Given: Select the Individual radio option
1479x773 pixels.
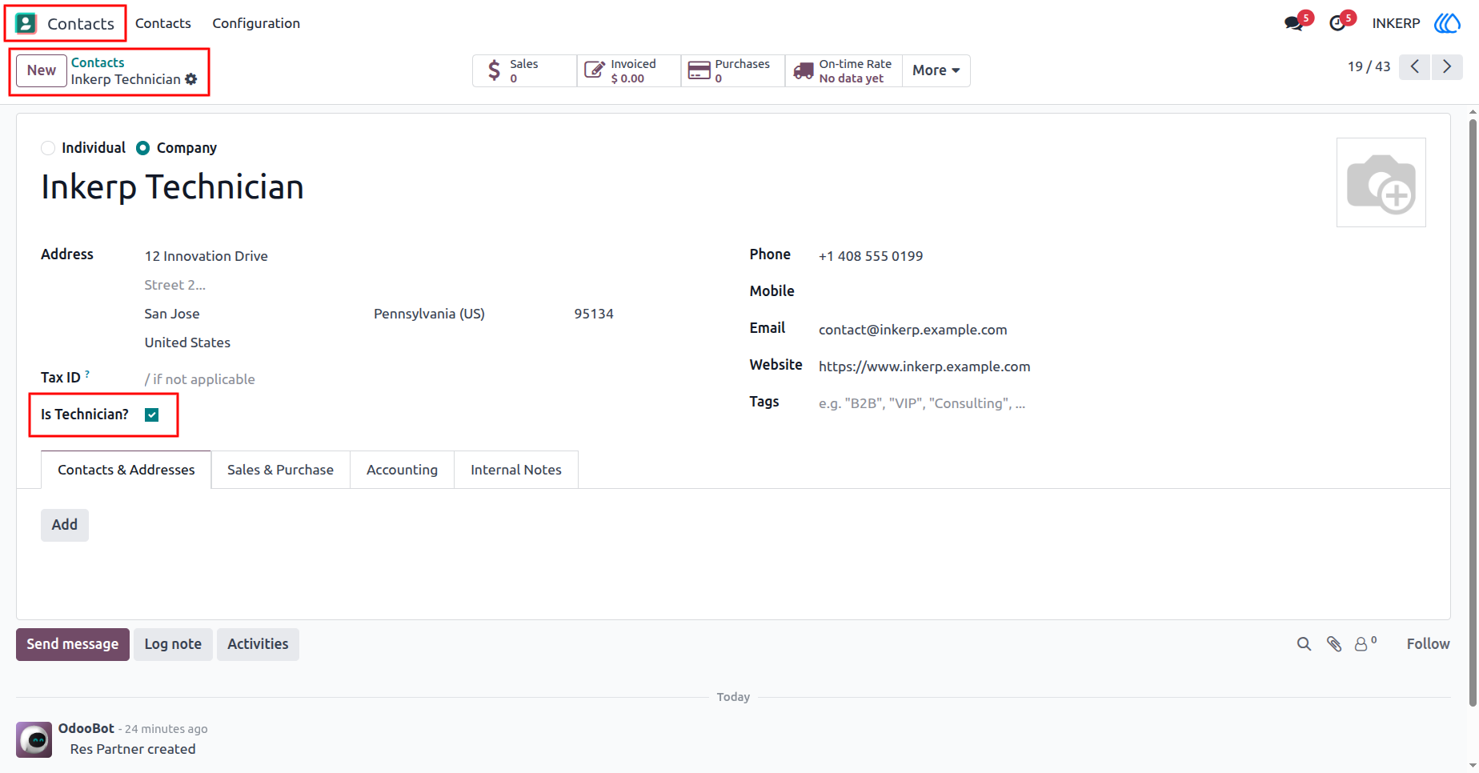Looking at the screenshot, I should 48,148.
